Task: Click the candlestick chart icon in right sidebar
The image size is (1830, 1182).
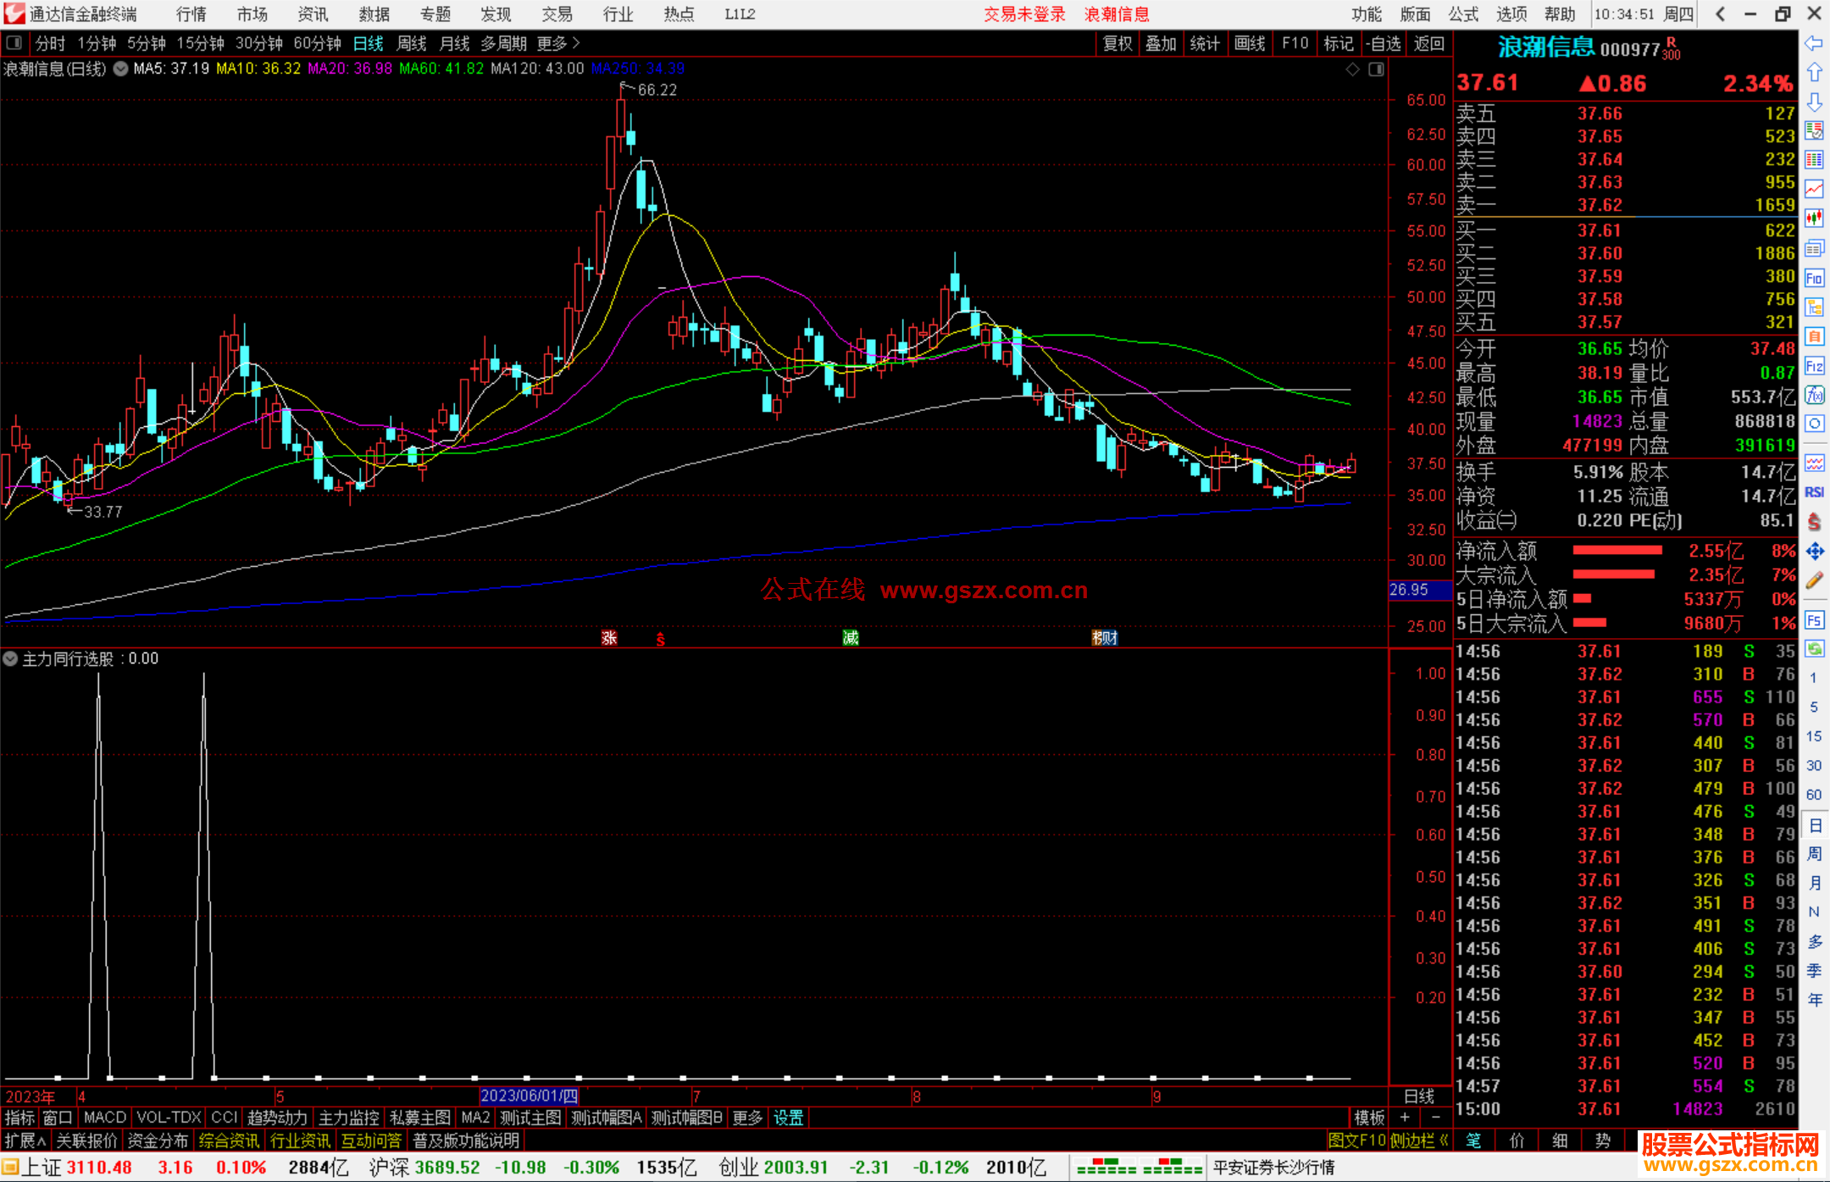Action: pyautogui.click(x=1814, y=219)
